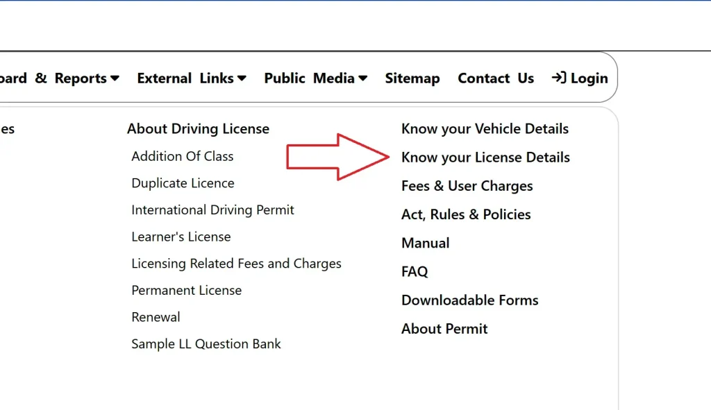
Task: Open Act, Rules & Policies
Action: point(466,214)
